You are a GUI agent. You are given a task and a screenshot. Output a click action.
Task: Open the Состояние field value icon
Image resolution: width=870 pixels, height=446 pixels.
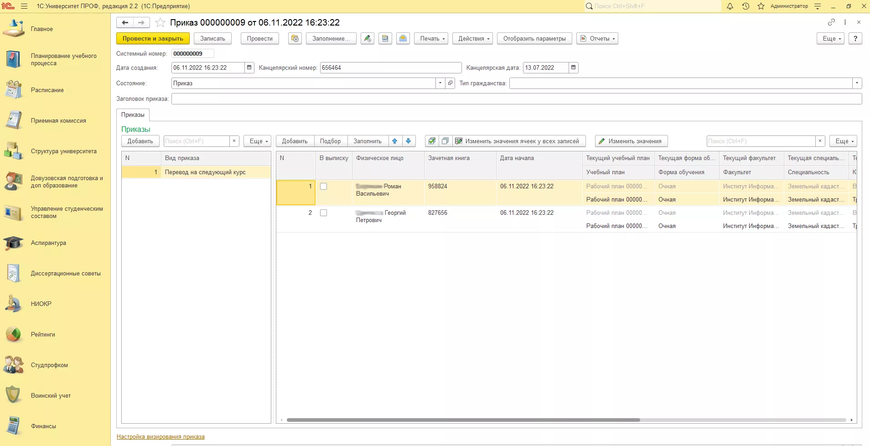pos(450,83)
